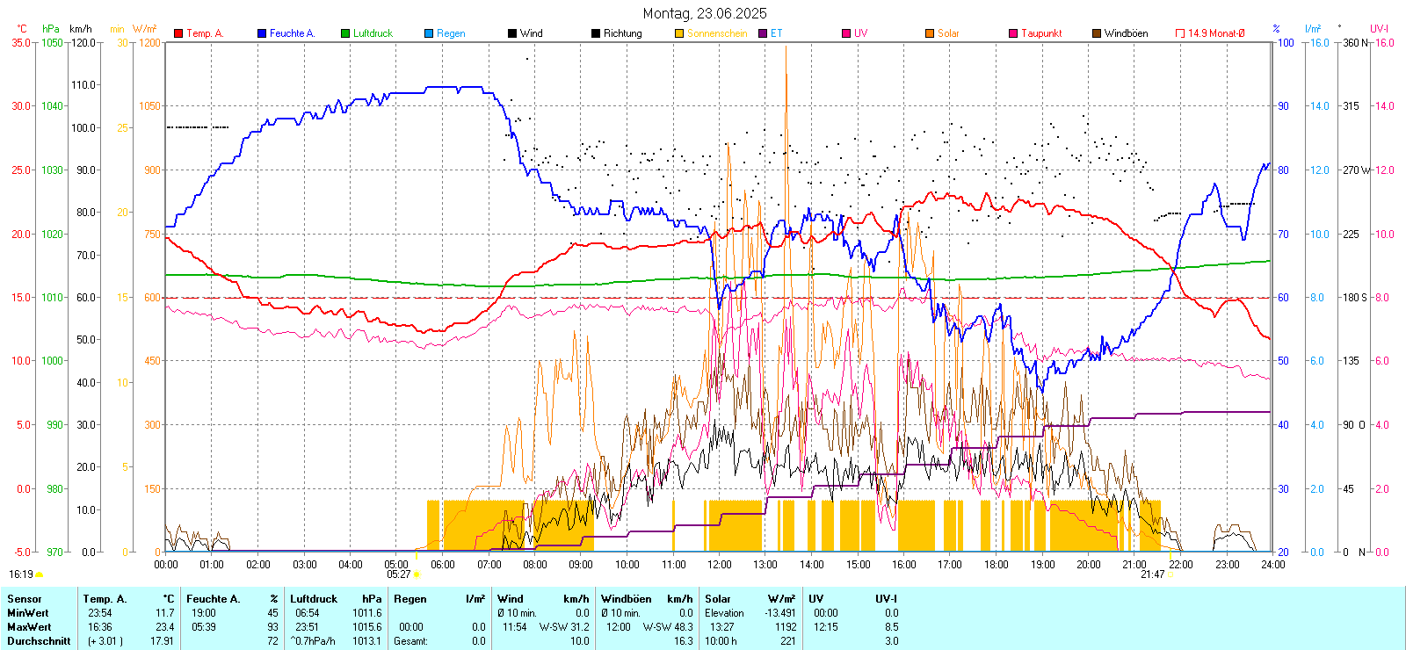Click the Taupunkt legend square
This screenshot has height=650, width=1406.
pos(1013,33)
